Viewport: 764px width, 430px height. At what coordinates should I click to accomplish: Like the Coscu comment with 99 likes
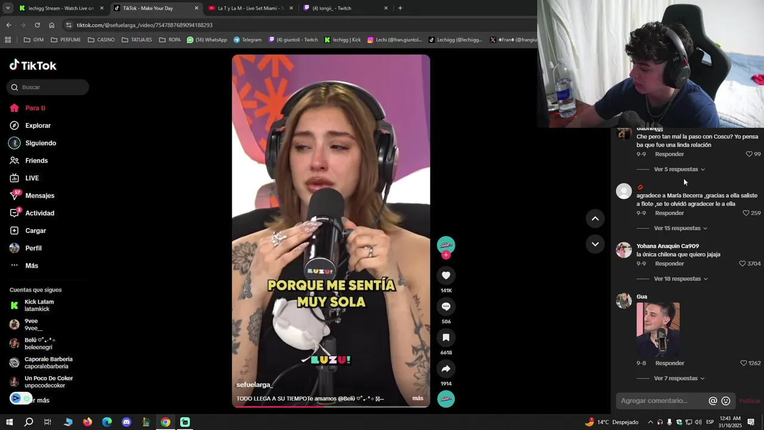pyautogui.click(x=749, y=154)
